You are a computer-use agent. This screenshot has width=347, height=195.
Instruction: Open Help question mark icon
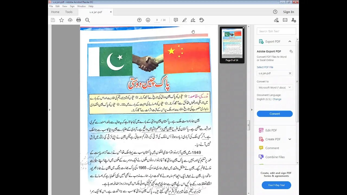click(x=275, y=12)
